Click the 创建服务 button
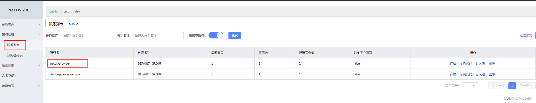Viewport: 536px width, 103px height. [526, 36]
